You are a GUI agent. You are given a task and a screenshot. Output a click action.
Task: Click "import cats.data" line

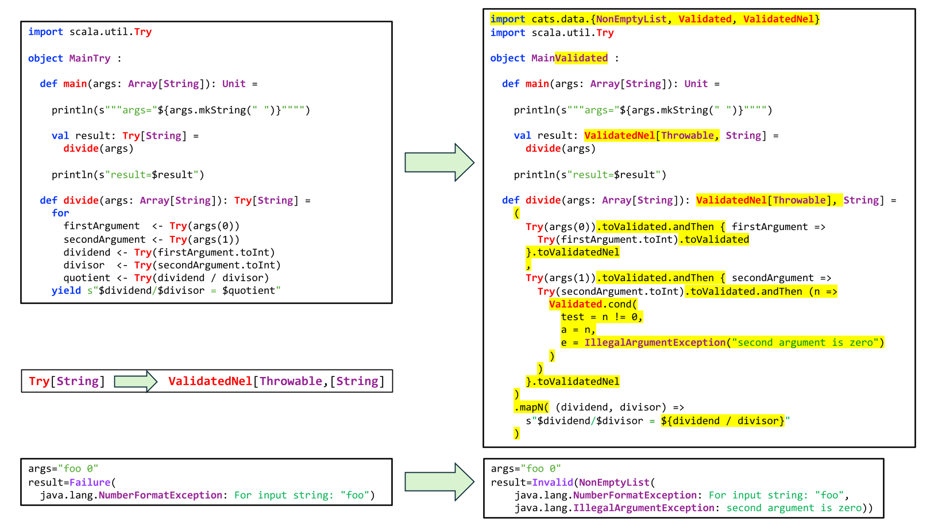[x=655, y=19]
